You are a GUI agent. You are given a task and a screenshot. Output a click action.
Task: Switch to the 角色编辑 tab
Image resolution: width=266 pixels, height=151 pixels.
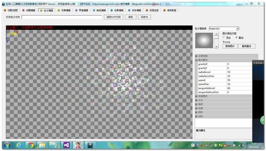click(x=99, y=10)
